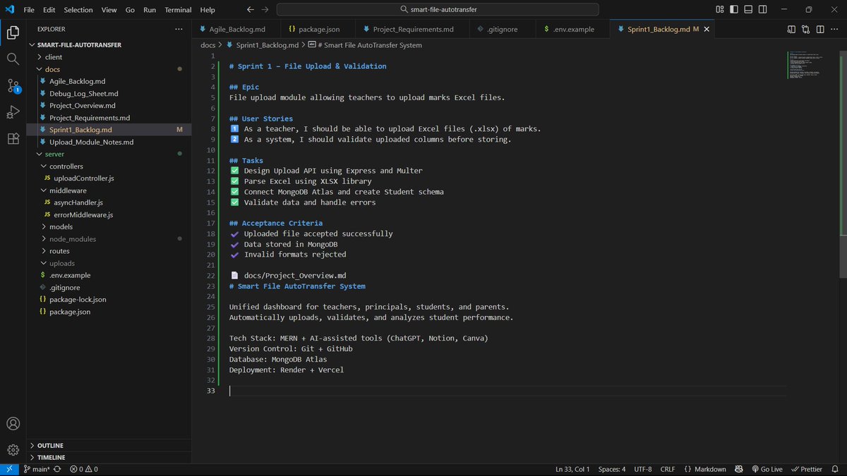Change encoding via UTF-8
Screen dimensions: 847x476
click(643, 469)
